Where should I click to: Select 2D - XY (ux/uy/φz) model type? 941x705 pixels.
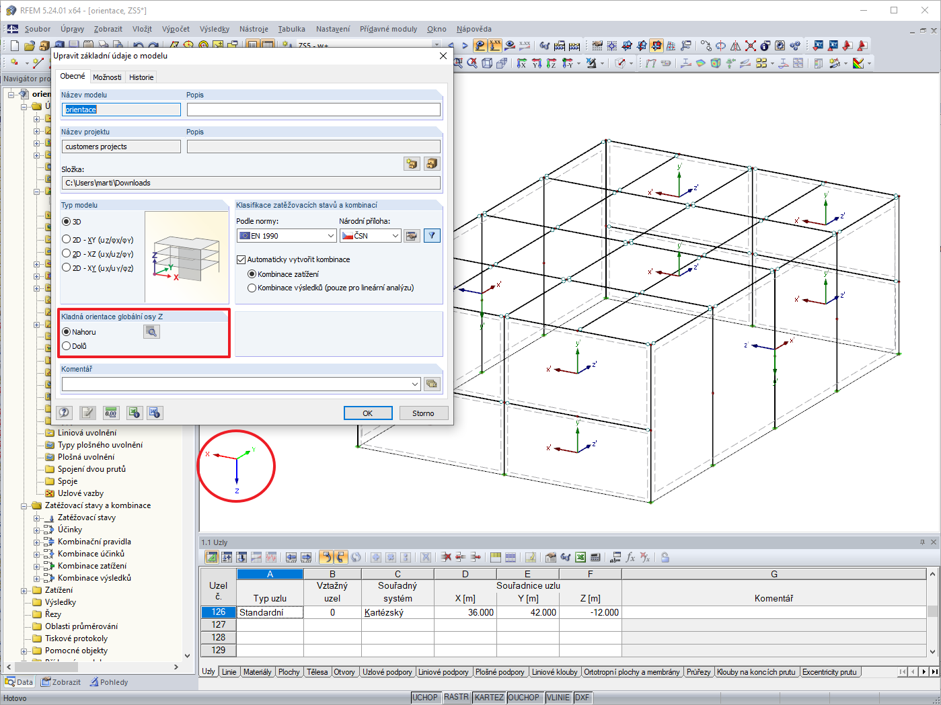pyautogui.click(x=66, y=267)
